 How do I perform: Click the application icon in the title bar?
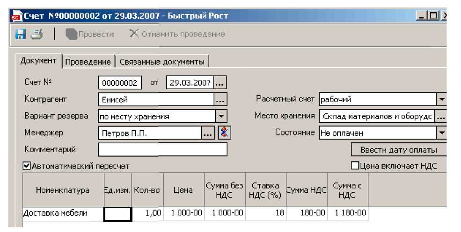[16, 16]
